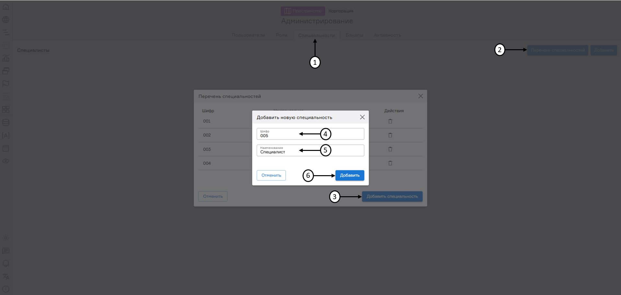Viewport: 621px width, 295px height.
Task: Delete specialty 003 using its trash icon
Action: [390, 149]
